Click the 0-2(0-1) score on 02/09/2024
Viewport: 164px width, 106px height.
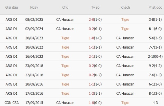pyautogui.click(x=95, y=29)
